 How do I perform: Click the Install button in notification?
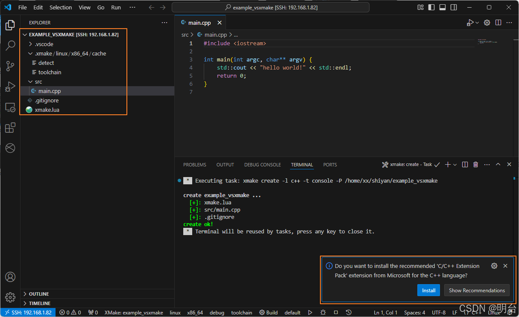[429, 290]
